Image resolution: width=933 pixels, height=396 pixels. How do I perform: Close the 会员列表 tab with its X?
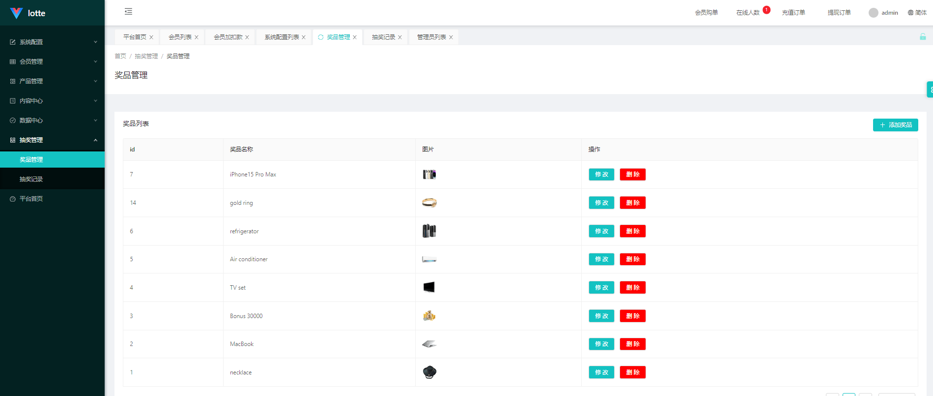coord(197,37)
